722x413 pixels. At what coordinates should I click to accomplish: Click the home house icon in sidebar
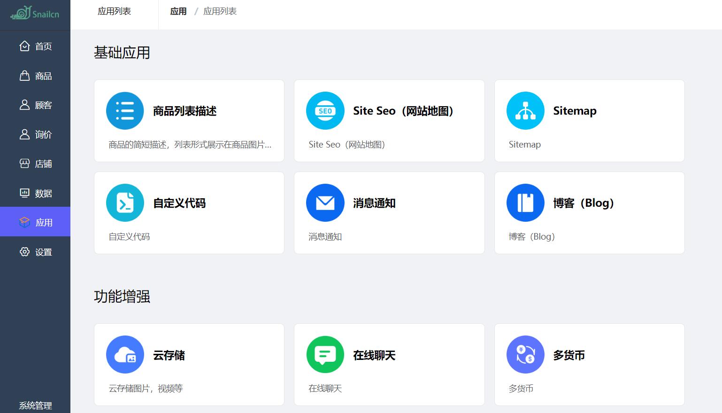pos(24,46)
